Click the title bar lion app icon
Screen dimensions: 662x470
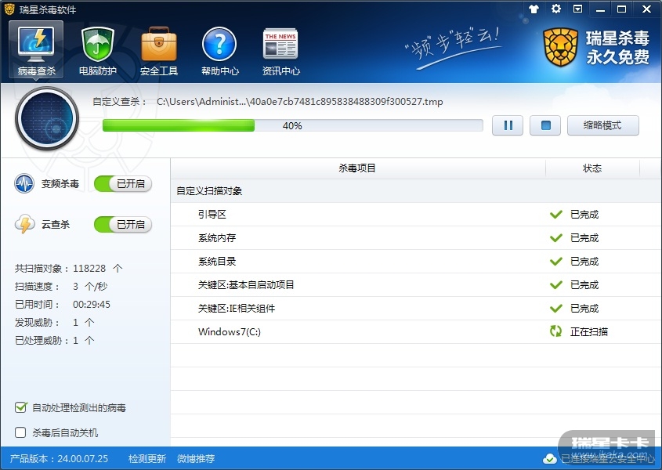coord(9,9)
